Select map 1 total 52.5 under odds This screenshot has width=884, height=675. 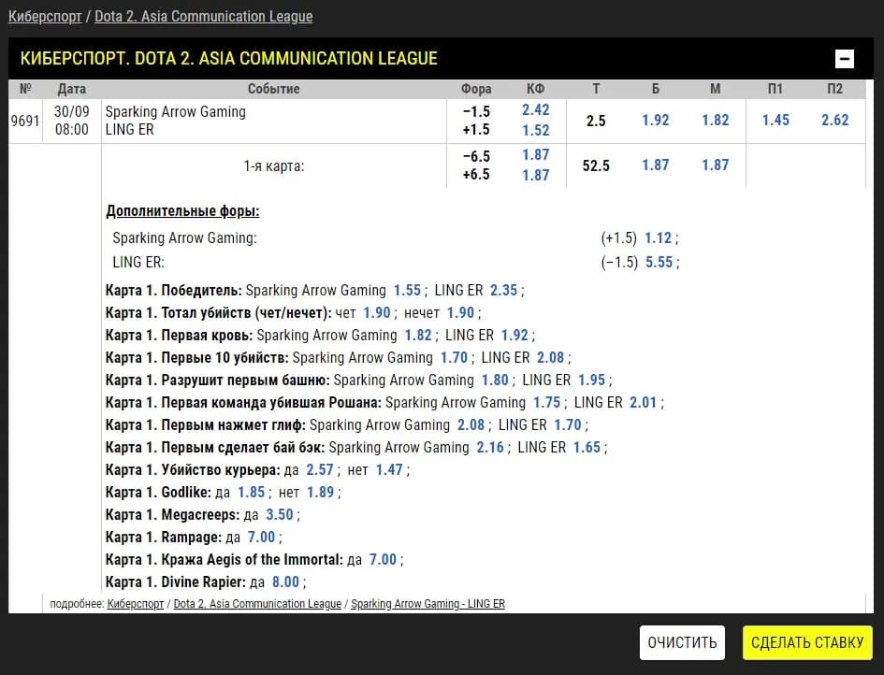coord(716,165)
